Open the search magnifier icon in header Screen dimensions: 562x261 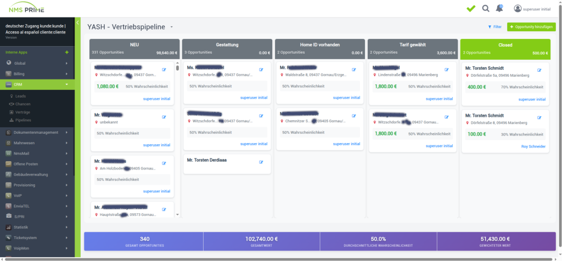[485, 9]
